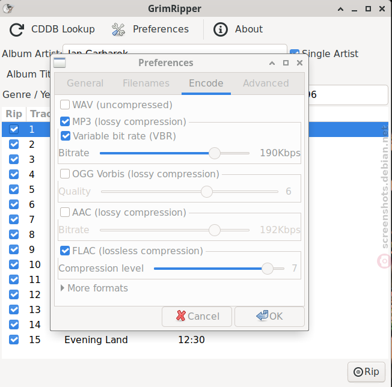Uncheck rip checkbox for track 5
This screenshot has width=392, height=387.
(x=14, y=189)
